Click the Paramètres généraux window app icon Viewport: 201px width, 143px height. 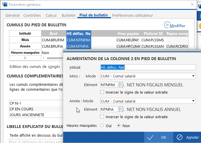tap(5, 4)
